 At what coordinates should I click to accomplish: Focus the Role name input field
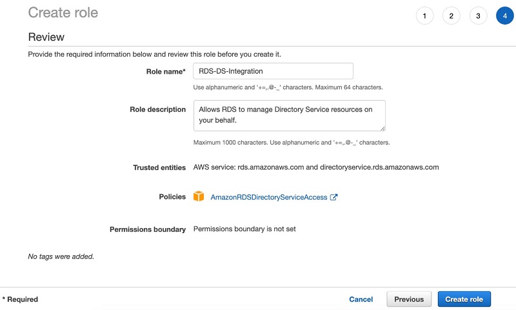[x=273, y=71]
